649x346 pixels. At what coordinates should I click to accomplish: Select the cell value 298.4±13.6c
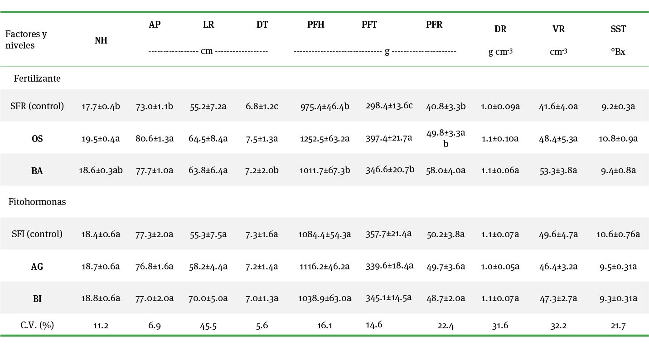(x=389, y=106)
